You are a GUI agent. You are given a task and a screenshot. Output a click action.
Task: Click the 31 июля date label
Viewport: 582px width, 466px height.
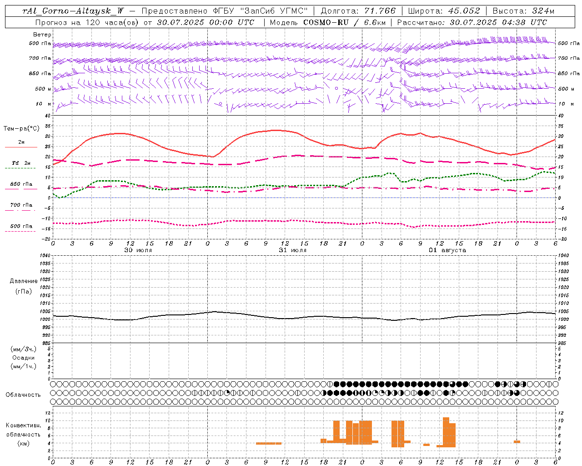[293, 250]
